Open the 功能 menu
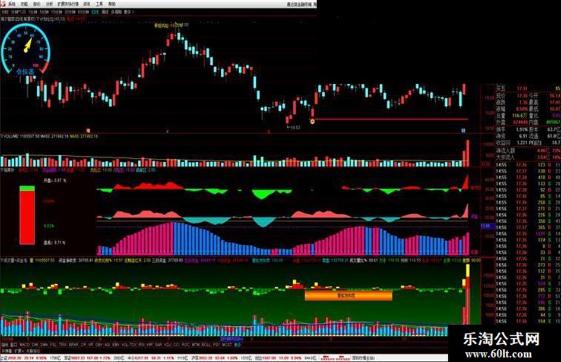 [x=24, y=4]
